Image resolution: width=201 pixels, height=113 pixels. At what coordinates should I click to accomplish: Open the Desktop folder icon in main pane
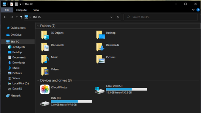click(100, 35)
